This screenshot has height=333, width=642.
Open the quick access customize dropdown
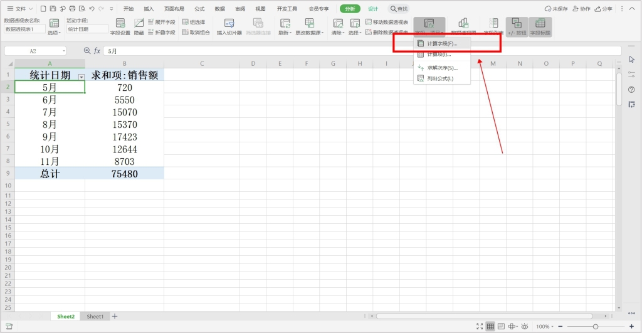pos(112,9)
